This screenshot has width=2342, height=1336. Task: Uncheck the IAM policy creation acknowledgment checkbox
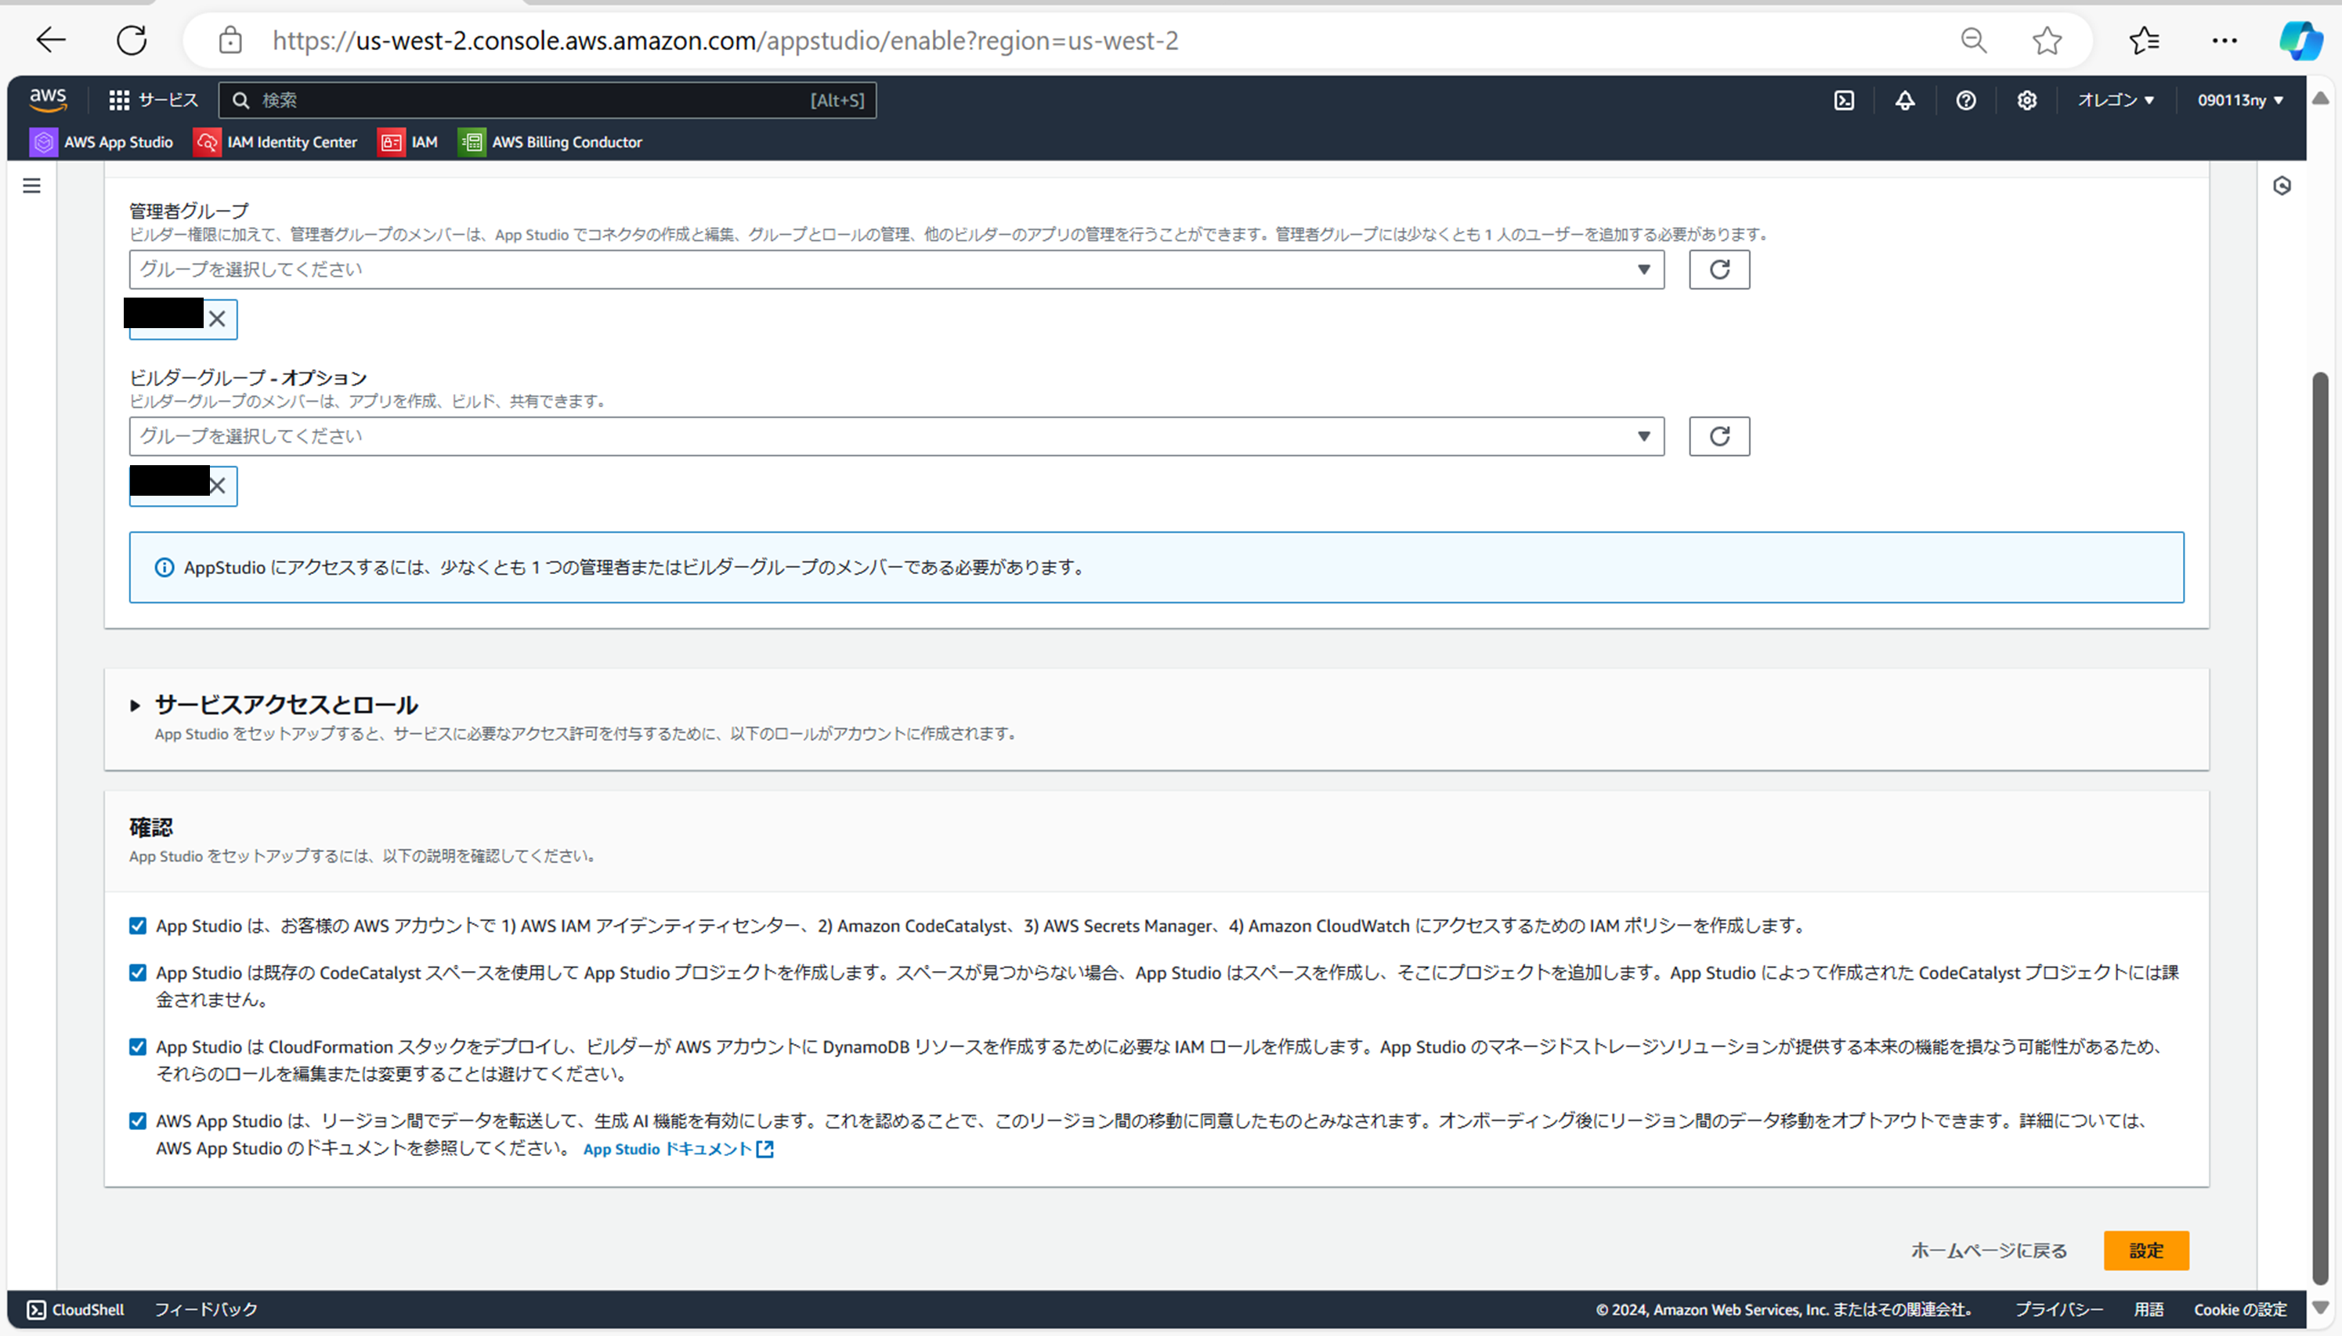pyautogui.click(x=138, y=926)
